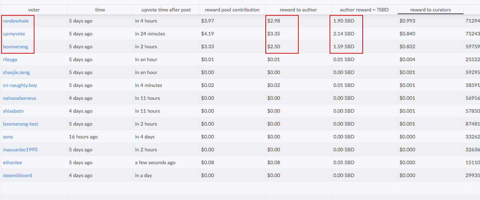Select the $2.50 reward to author cell
Viewport: 480px width, 200px height.
click(298, 47)
